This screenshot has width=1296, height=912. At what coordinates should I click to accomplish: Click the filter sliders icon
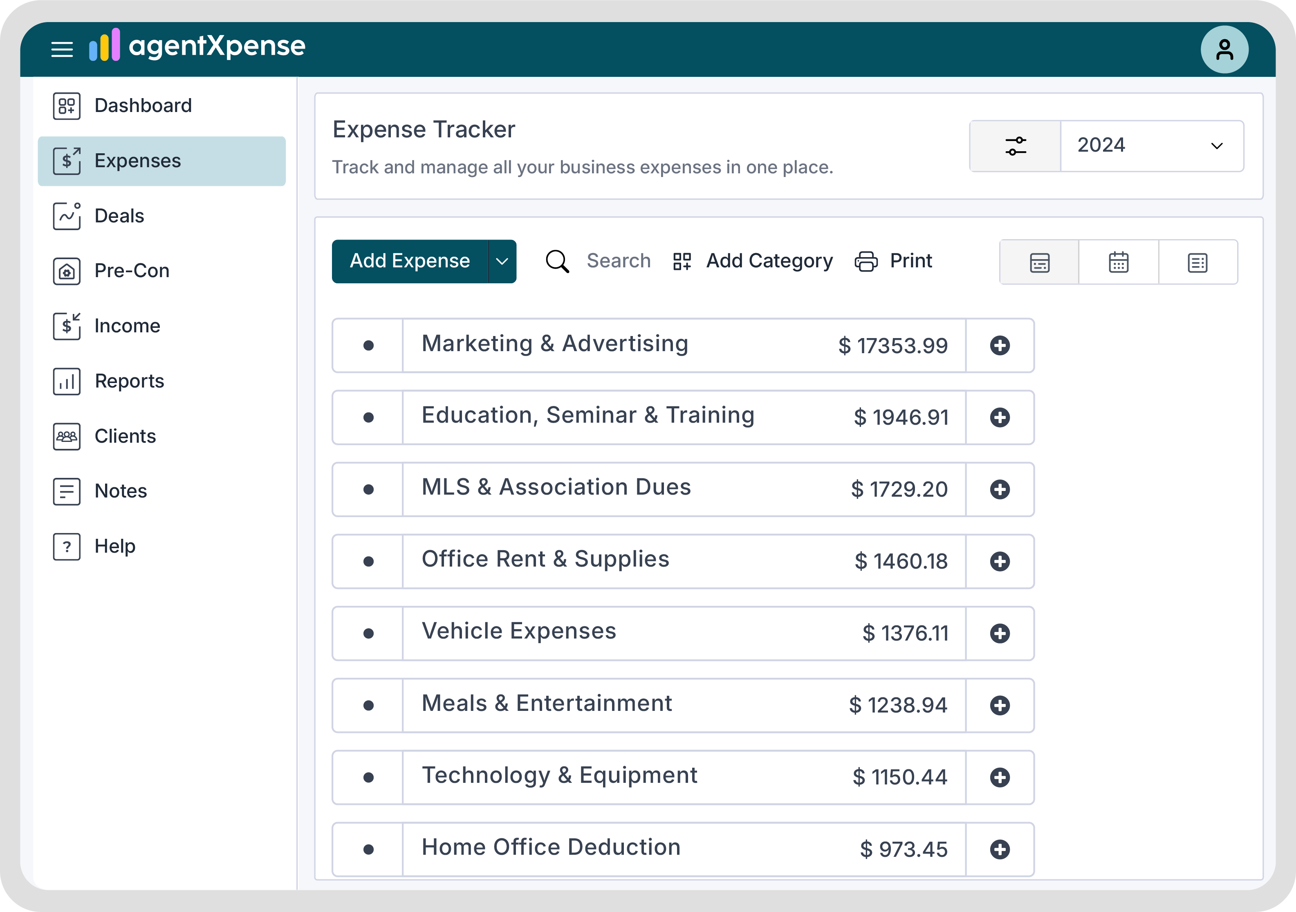[1015, 146]
